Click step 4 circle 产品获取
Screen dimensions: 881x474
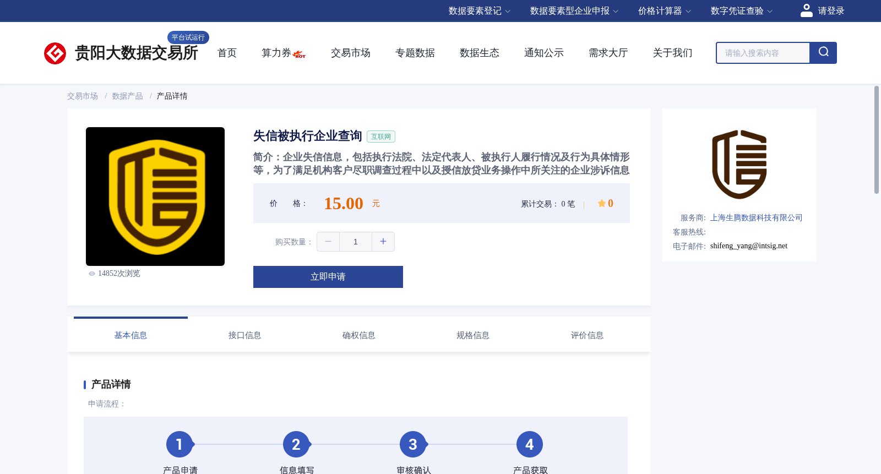[530, 444]
